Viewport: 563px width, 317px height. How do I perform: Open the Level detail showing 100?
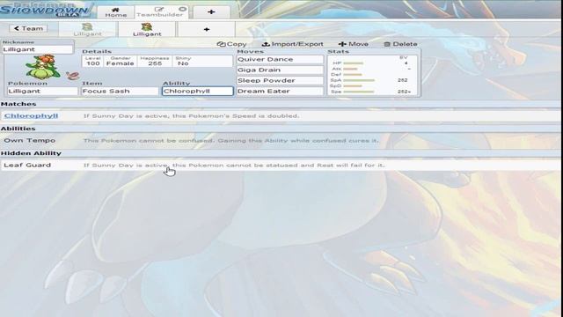[92, 61]
